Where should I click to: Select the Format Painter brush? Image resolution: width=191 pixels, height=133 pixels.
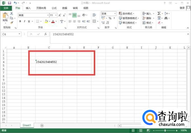tap(11, 23)
